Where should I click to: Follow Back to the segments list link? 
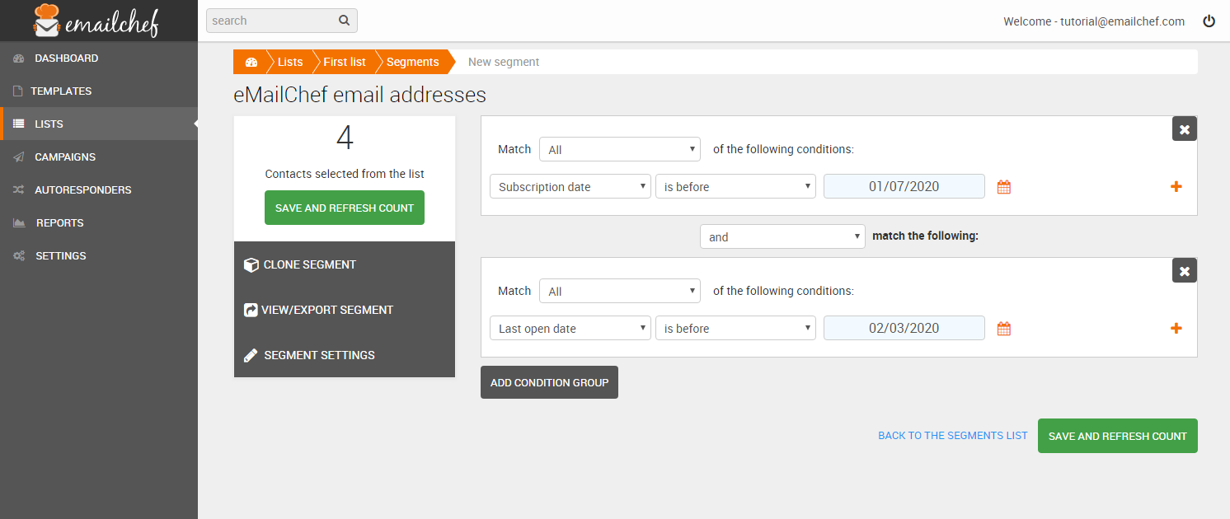point(953,436)
